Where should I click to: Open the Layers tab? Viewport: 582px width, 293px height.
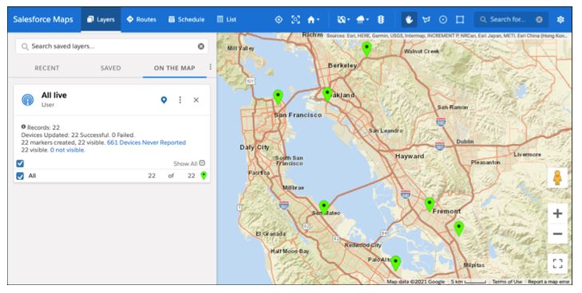(x=101, y=20)
